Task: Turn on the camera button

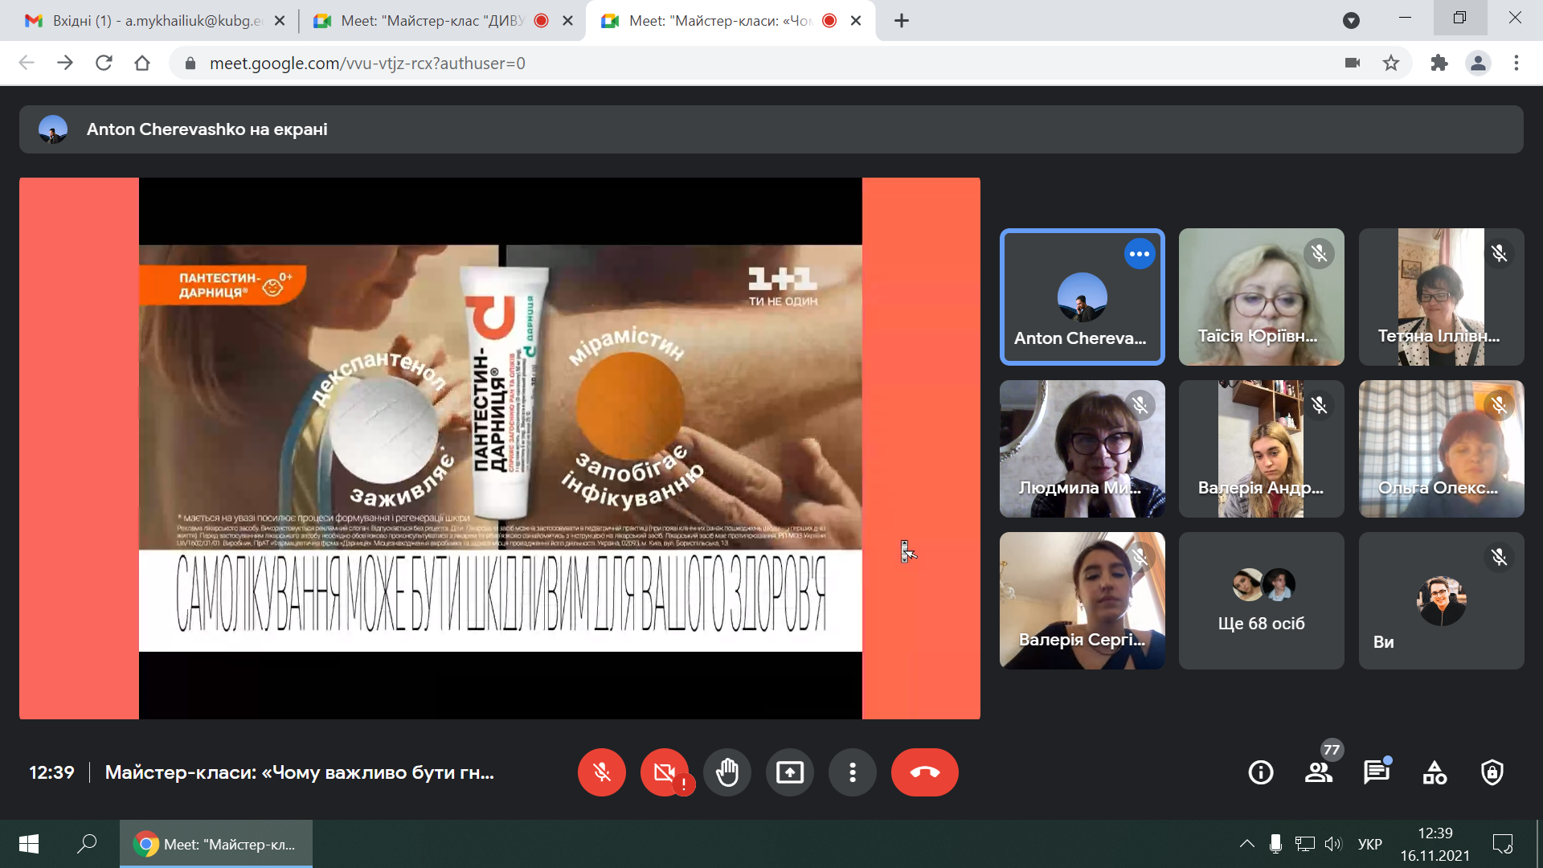Action: click(x=664, y=772)
